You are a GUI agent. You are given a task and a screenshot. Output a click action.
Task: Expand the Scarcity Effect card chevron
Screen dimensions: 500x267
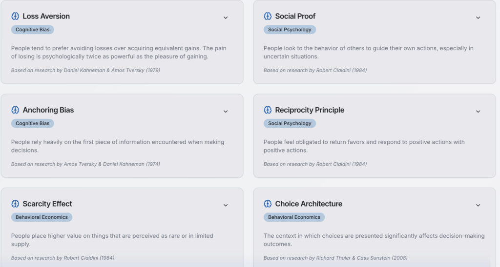tap(226, 205)
